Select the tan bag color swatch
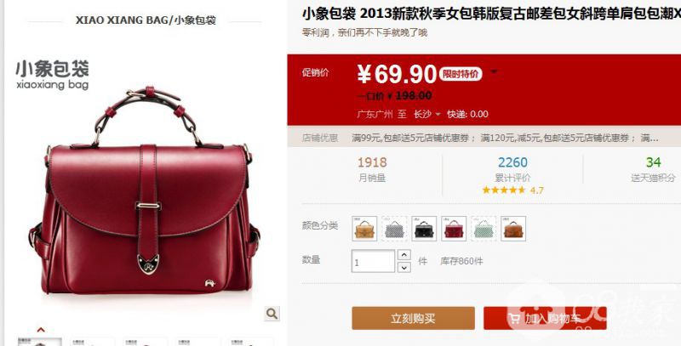Viewport: 681px width, 346px height. coord(364,229)
